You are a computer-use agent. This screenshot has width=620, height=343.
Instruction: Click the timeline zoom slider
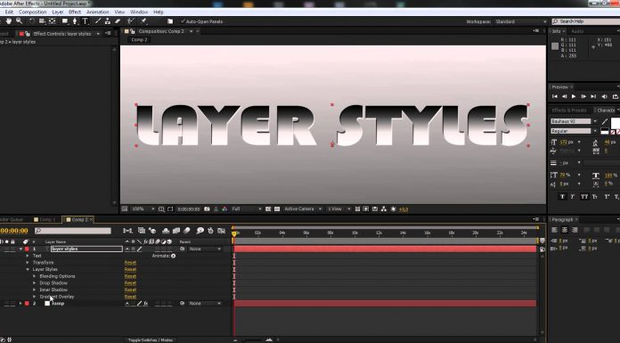(x=252, y=339)
